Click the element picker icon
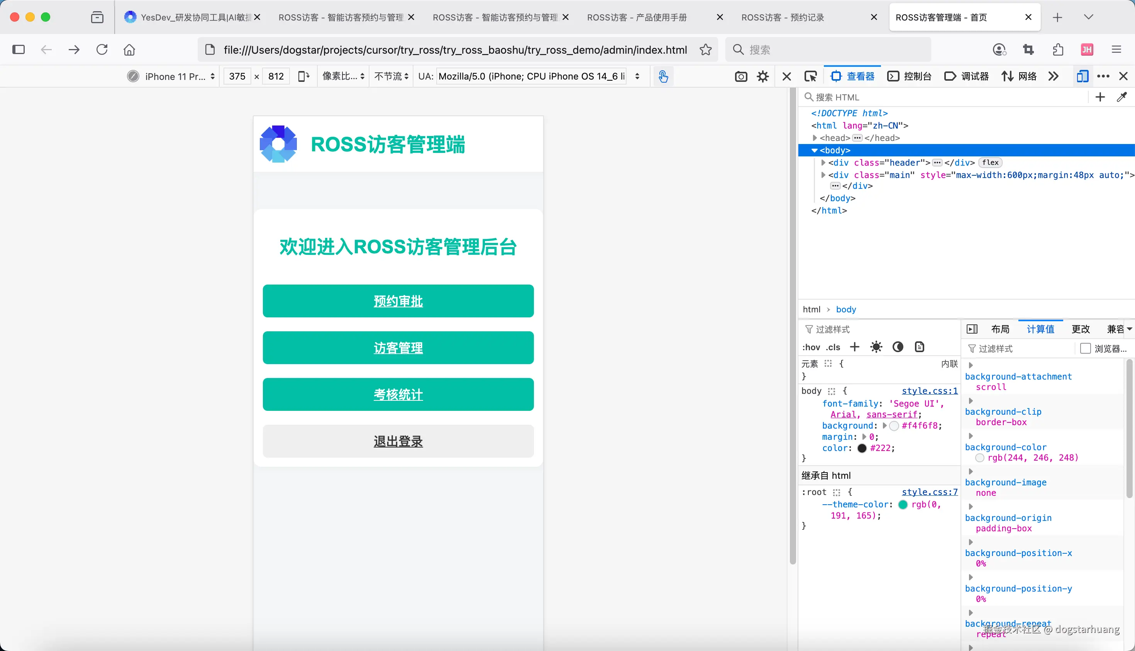The height and width of the screenshot is (651, 1135). click(x=810, y=76)
